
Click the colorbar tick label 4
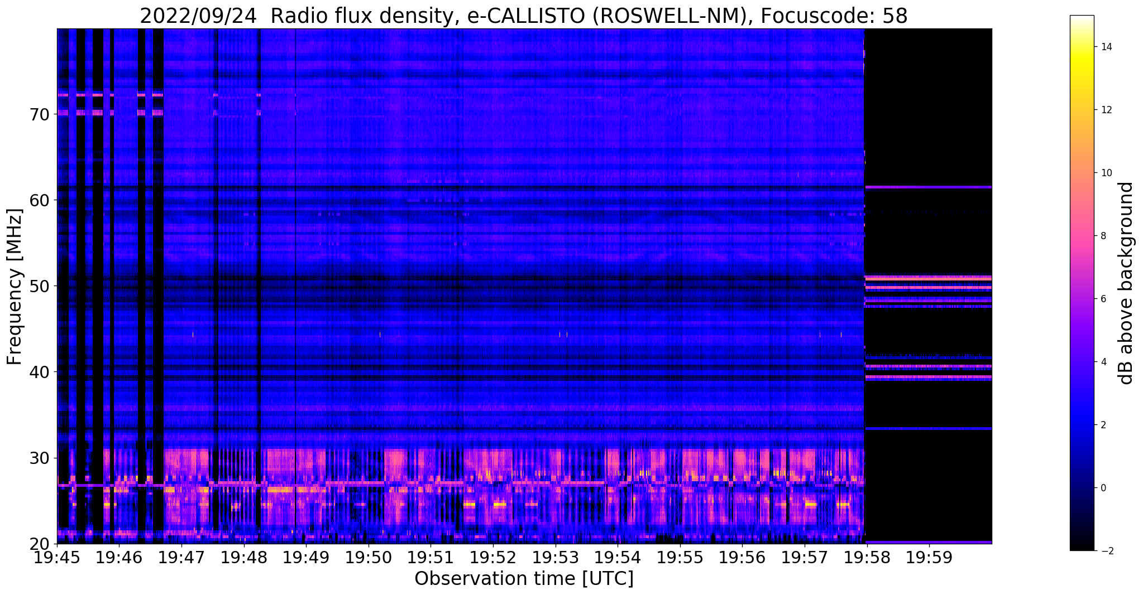coord(1103,362)
